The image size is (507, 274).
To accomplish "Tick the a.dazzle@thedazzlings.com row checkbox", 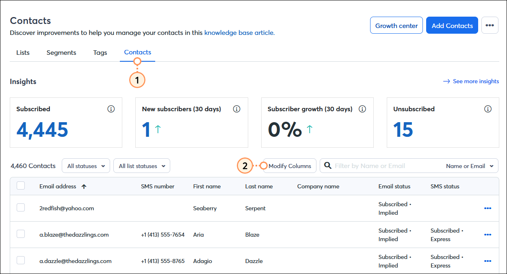I will click(21, 261).
